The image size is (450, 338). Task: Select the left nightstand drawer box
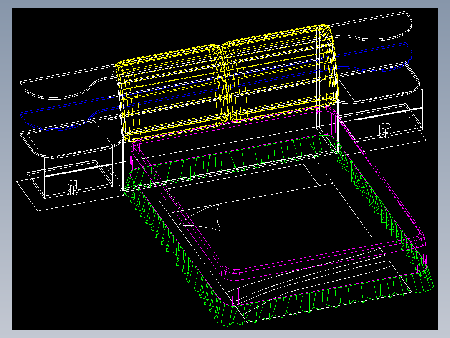69,160
